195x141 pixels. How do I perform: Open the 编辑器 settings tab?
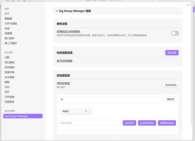coord(8,18)
